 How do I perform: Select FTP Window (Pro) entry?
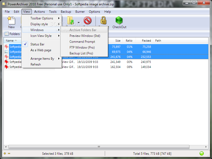tap(84, 48)
